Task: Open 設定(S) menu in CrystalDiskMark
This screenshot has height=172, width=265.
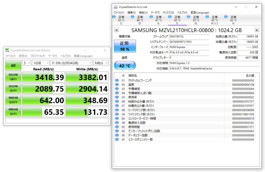Action: coord(23,56)
